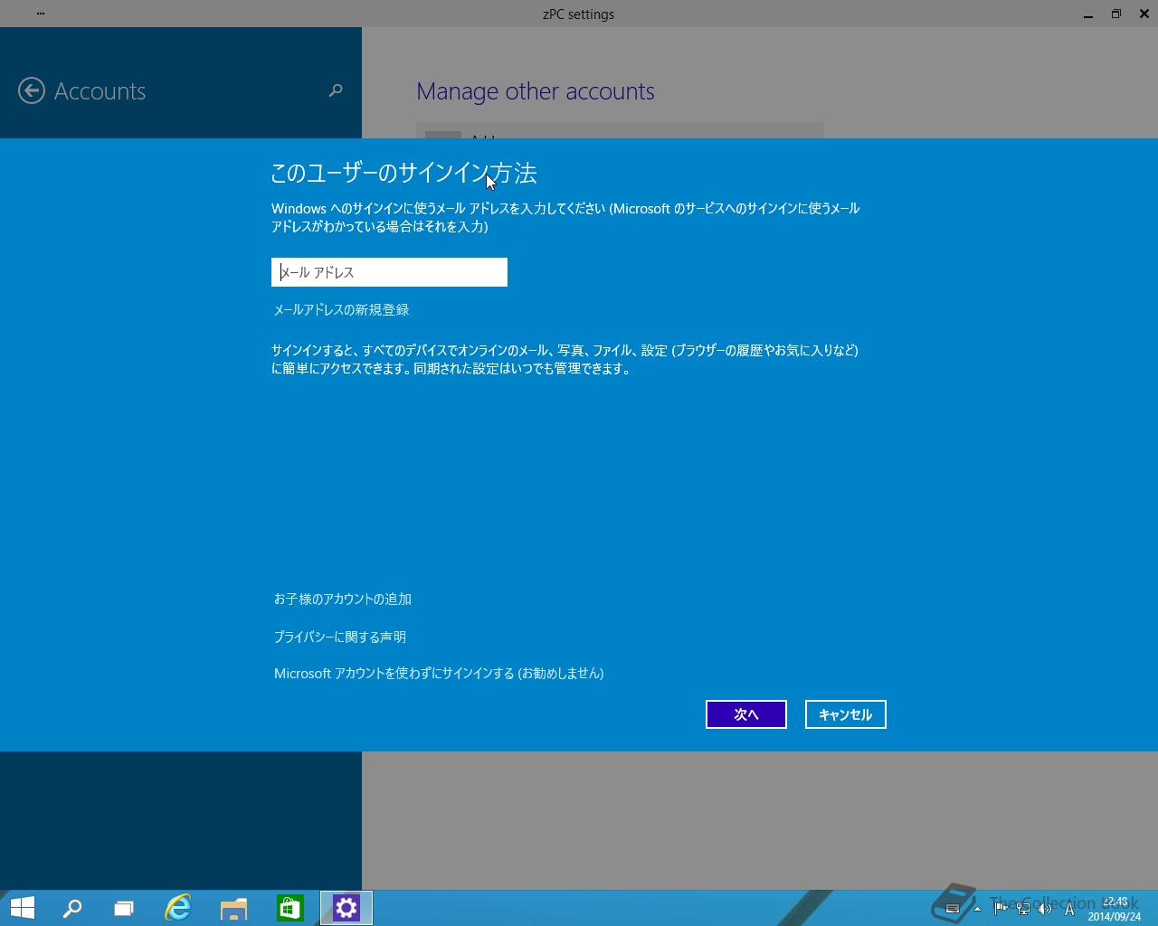Open the taskbar Search magnifier
This screenshot has height=926, width=1158.
[x=72, y=908]
